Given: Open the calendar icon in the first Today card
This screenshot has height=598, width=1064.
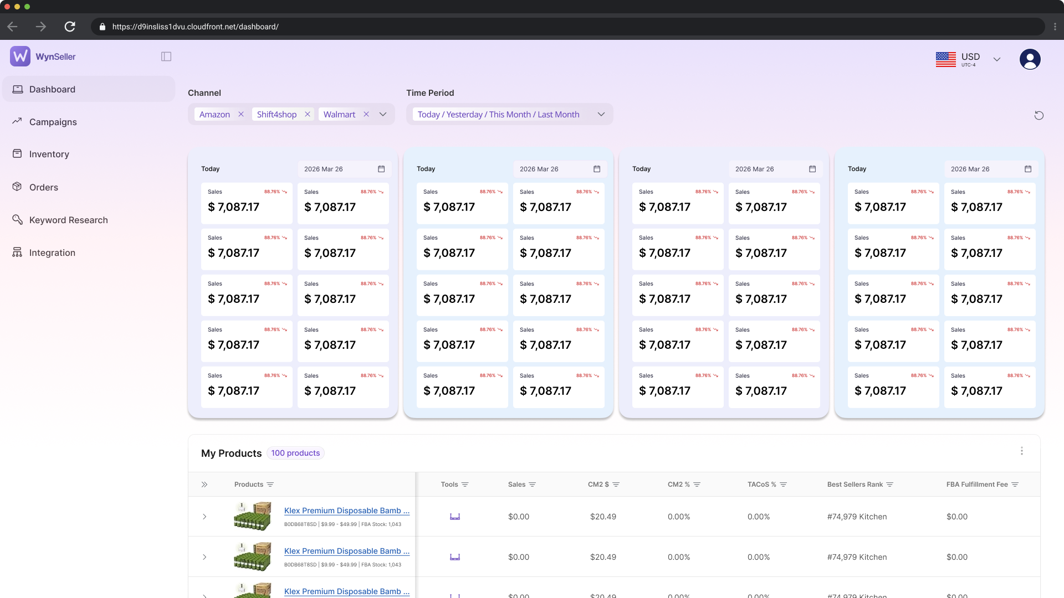Looking at the screenshot, I should (x=381, y=169).
